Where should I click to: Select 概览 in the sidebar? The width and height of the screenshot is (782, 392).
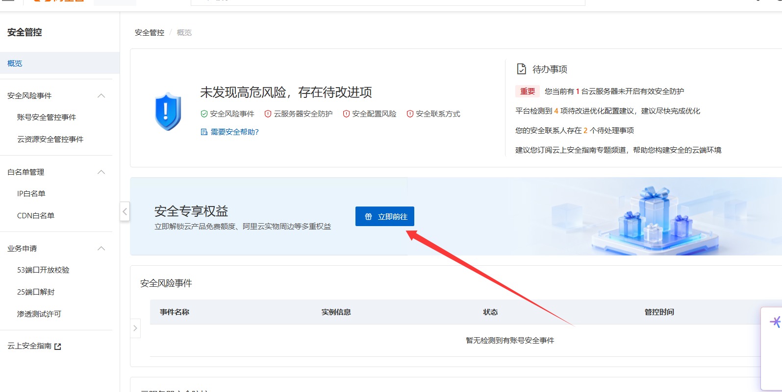pos(15,64)
